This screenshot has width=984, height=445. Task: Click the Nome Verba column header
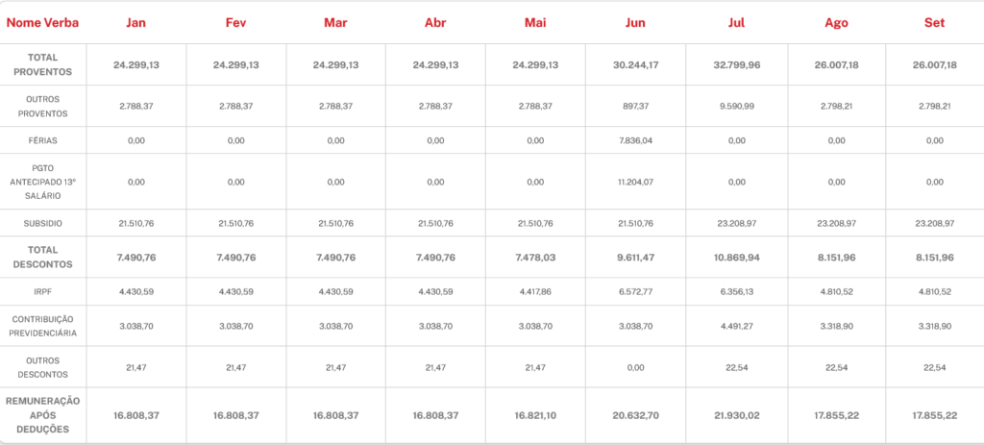[43, 22]
